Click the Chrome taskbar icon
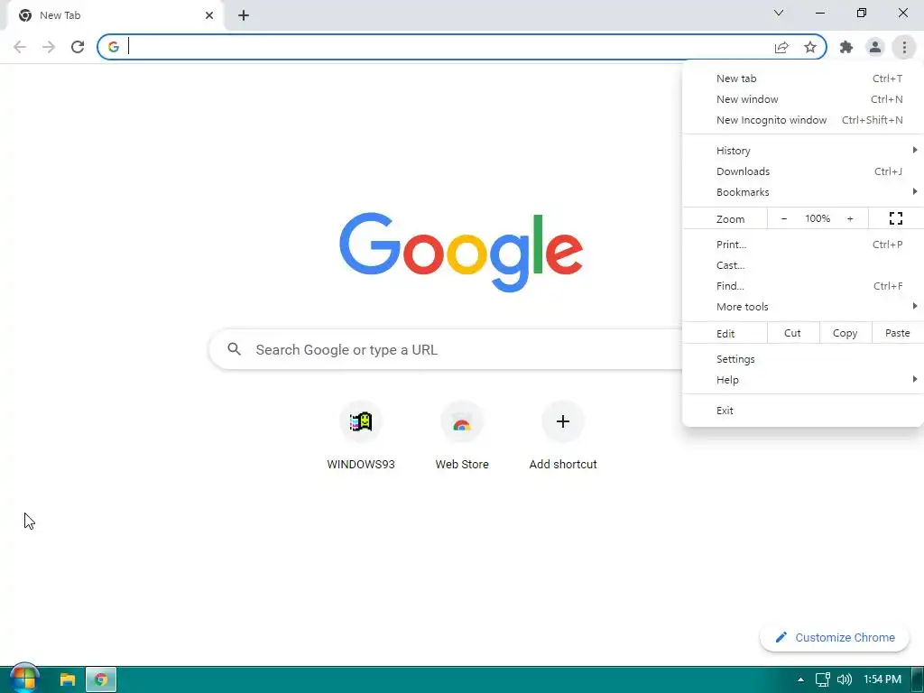This screenshot has width=924, height=693. click(101, 680)
